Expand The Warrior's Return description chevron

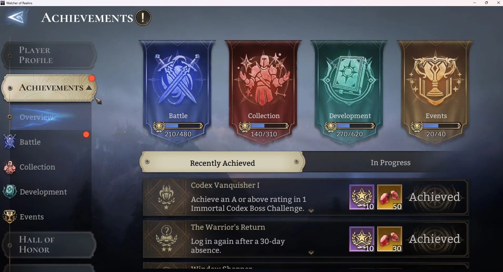[311, 252]
